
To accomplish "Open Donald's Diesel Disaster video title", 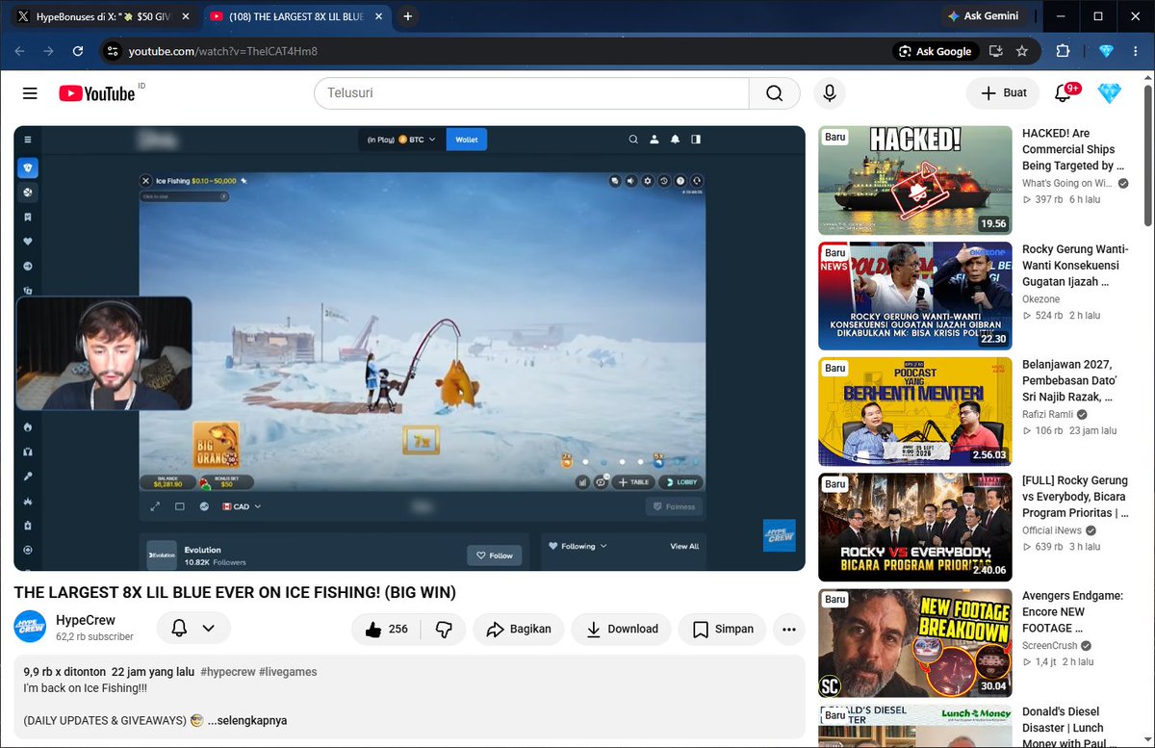I will point(1070,726).
